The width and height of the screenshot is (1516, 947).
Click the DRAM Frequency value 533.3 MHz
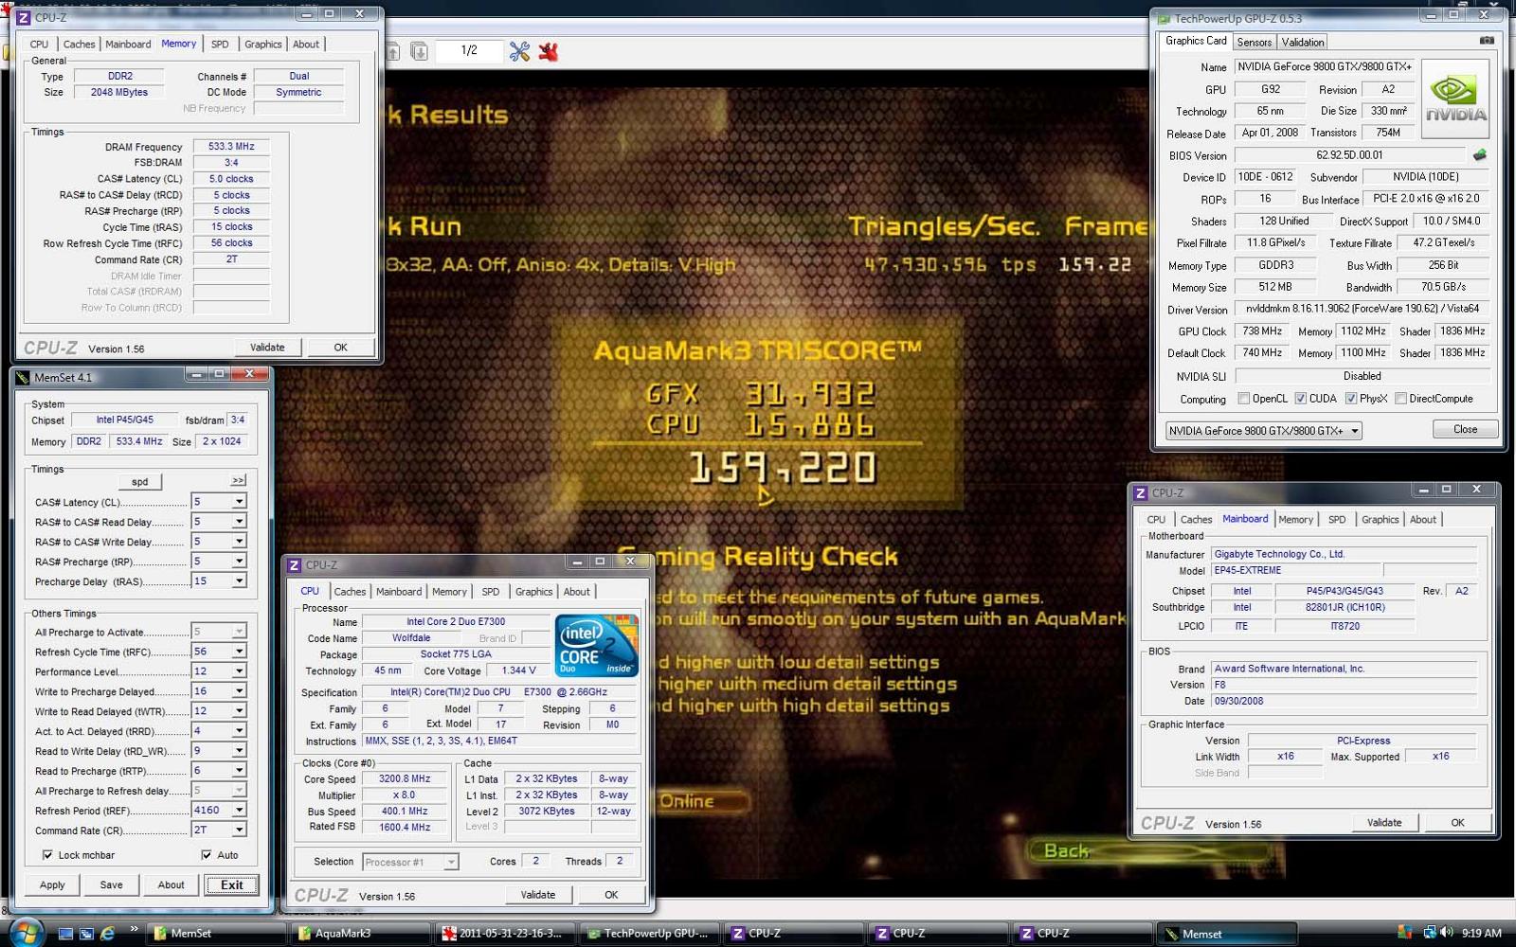(x=231, y=147)
